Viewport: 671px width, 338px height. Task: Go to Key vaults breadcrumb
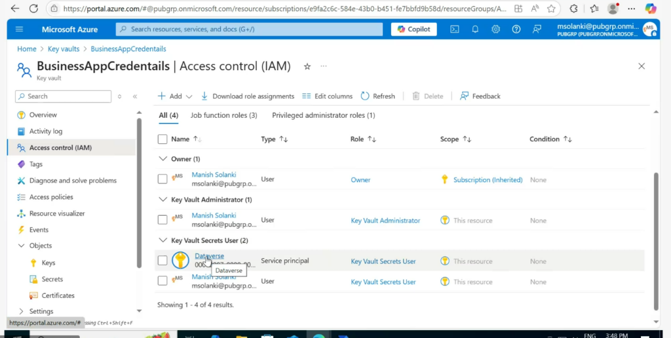[64, 48]
